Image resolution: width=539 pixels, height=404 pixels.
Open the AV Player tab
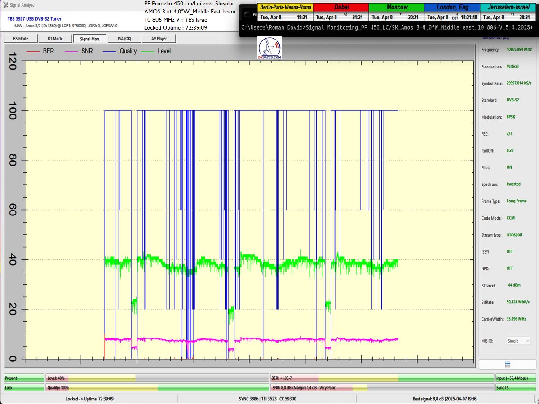click(159, 39)
